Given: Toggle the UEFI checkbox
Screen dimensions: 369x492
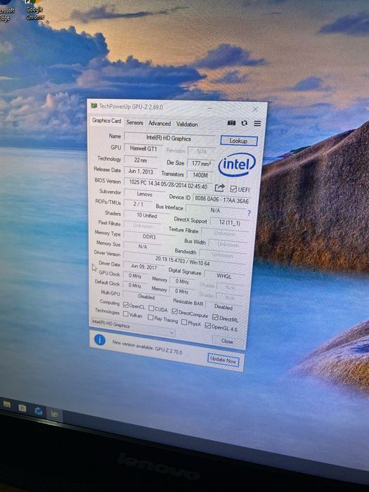Looking at the screenshot, I should pos(233,188).
